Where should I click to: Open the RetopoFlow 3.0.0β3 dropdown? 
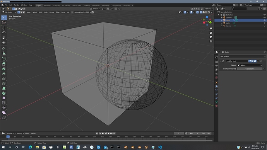[82, 12]
